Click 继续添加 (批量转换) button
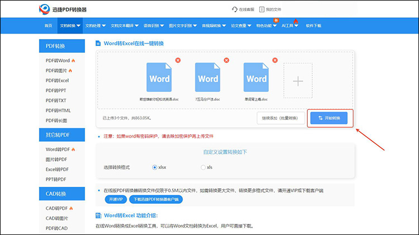Image resolution: width=419 pixels, height=235 pixels. point(280,118)
